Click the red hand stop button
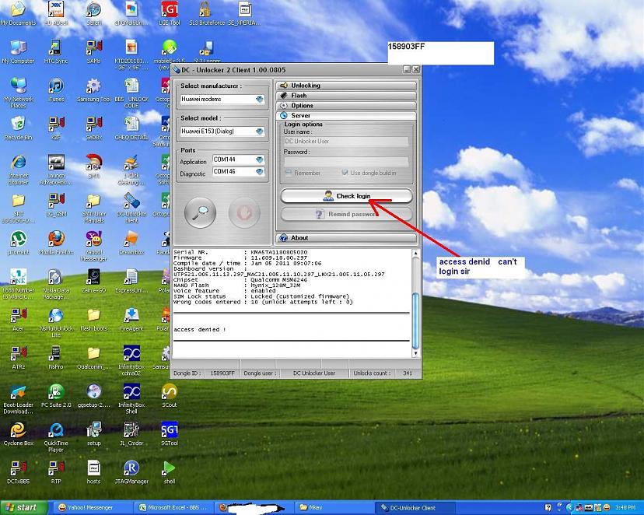The width and height of the screenshot is (644, 515). coord(243,212)
